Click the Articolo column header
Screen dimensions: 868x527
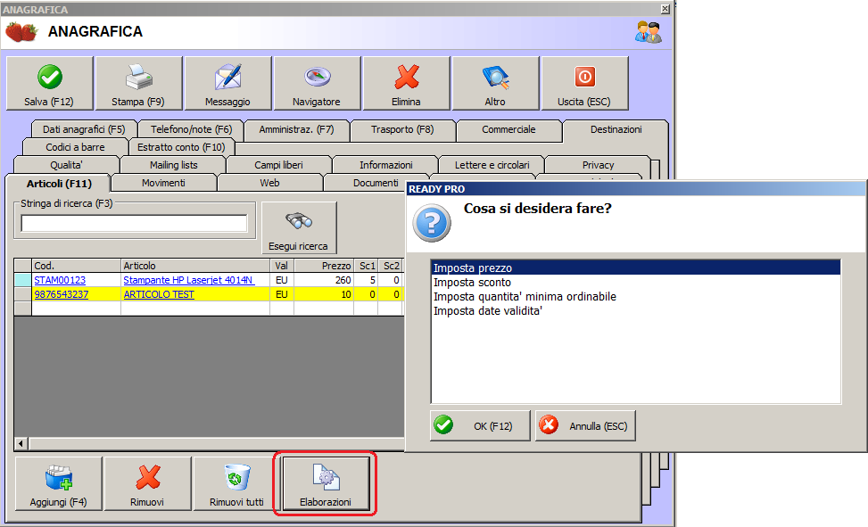tap(195, 266)
